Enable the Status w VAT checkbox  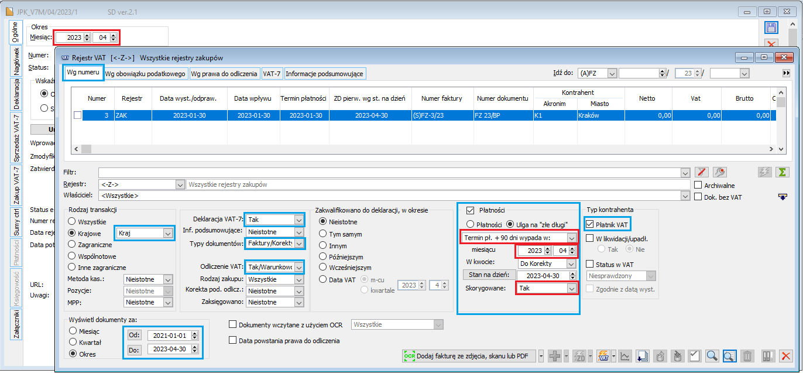(x=590, y=264)
